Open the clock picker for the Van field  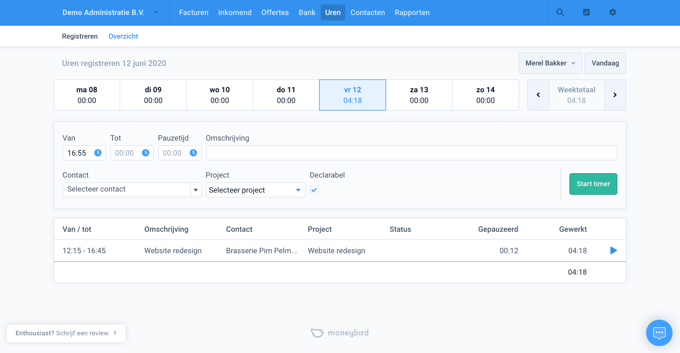(x=98, y=153)
